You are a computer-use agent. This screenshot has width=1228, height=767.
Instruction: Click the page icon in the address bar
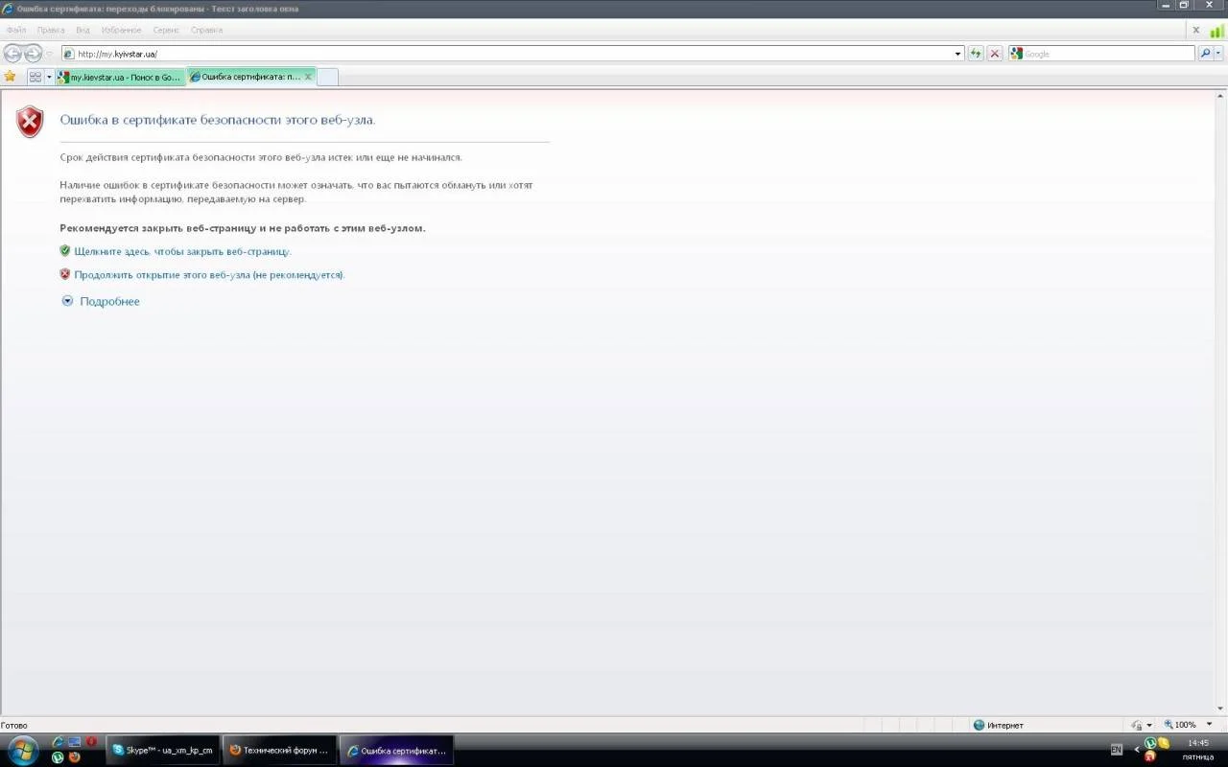(x=70, y=54)
